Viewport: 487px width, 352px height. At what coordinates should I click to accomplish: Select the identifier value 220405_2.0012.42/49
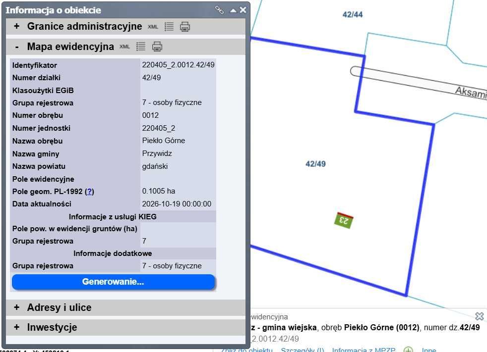coord(178,65)
